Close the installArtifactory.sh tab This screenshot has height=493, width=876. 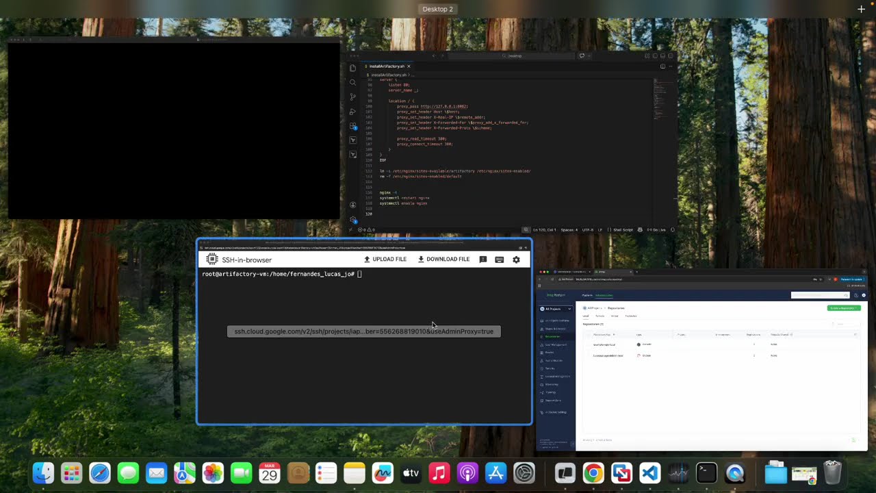click(409, 66)
